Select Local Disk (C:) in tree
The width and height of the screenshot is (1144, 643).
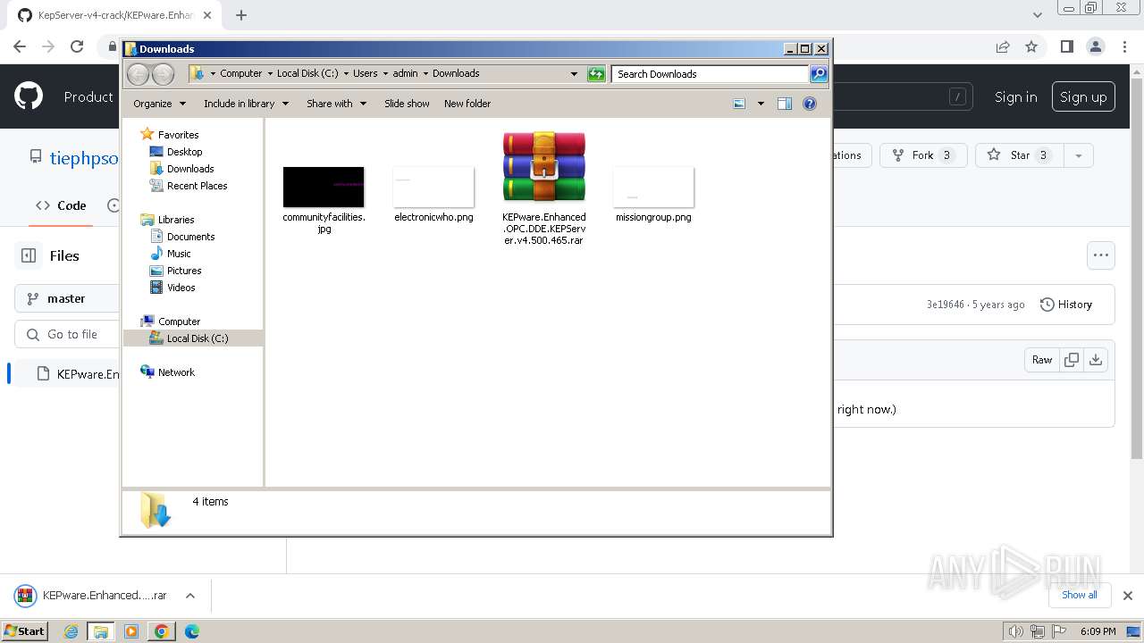(197, 338)
